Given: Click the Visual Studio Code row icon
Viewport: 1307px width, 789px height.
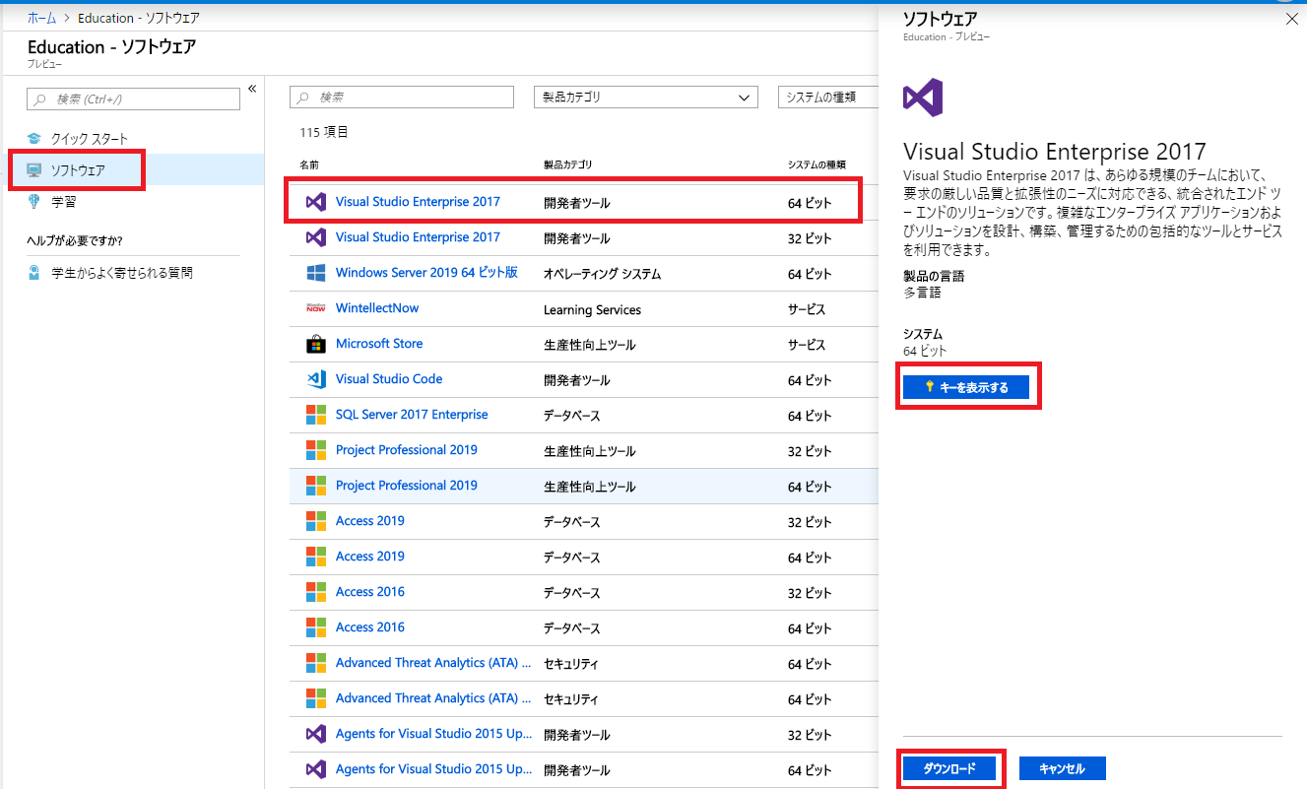Looking at the screenshot, I should (315, 379).
